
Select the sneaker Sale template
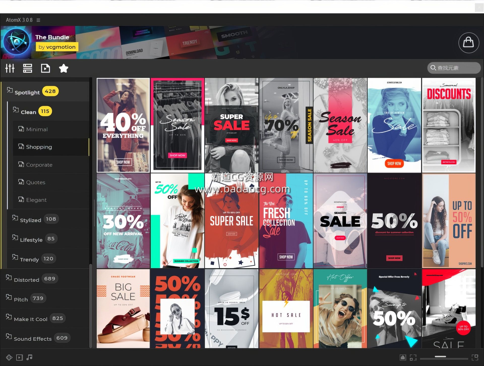[x=449, y=309]
